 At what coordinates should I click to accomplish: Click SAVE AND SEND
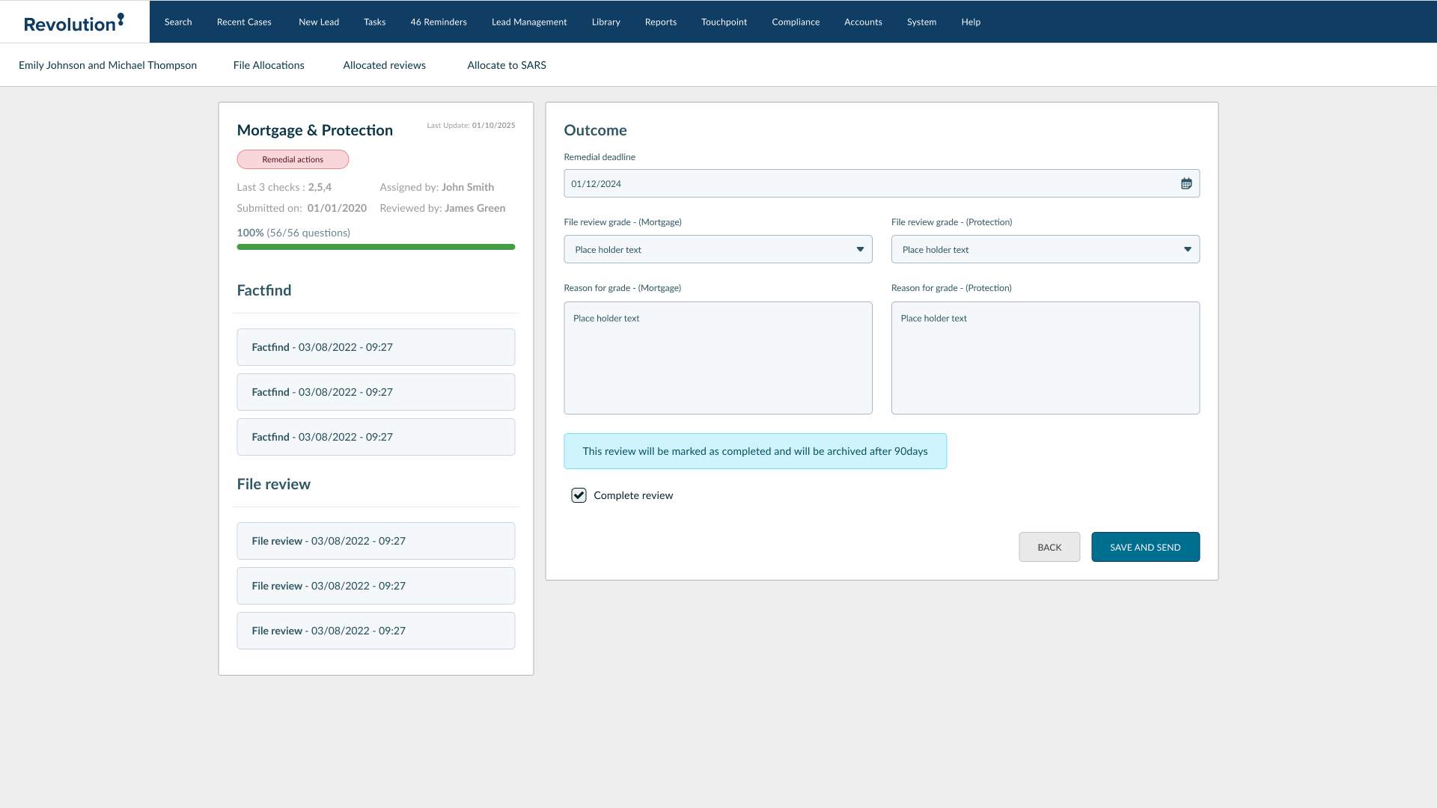click(x=1145, y=547)
